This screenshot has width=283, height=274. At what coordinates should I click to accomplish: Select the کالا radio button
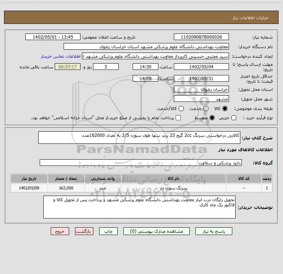pos(225,108)
